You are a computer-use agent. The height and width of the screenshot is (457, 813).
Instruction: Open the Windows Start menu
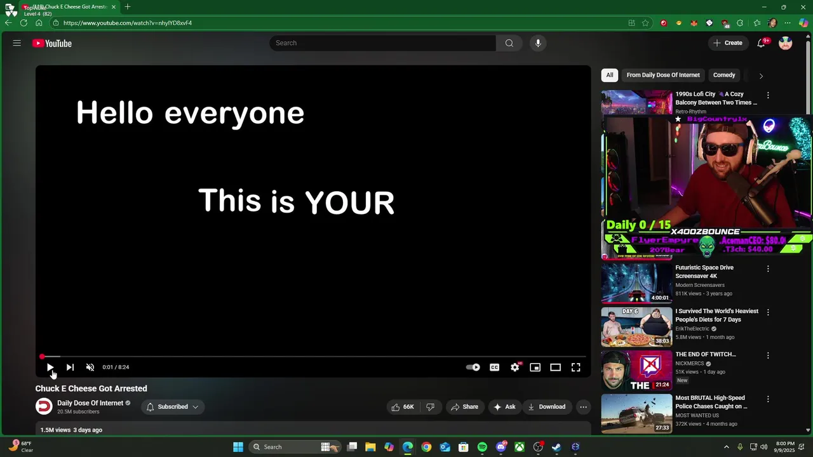click(238, 447)
